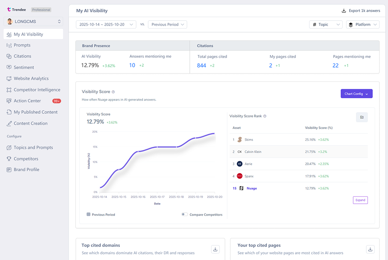The height and width of the screenshot is (260, 388).
Task: Toggle the Previous Period checkbox
Action: pyautogui.click(x=88, y=214)
